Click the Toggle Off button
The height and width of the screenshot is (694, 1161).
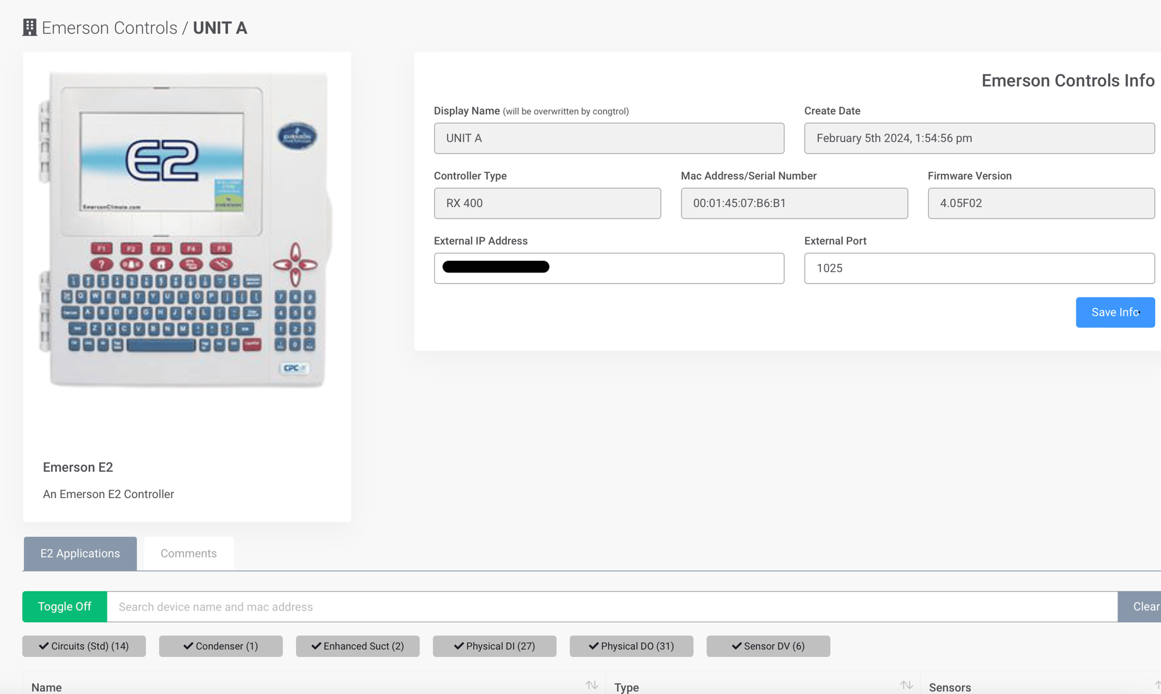click(64, 606)
